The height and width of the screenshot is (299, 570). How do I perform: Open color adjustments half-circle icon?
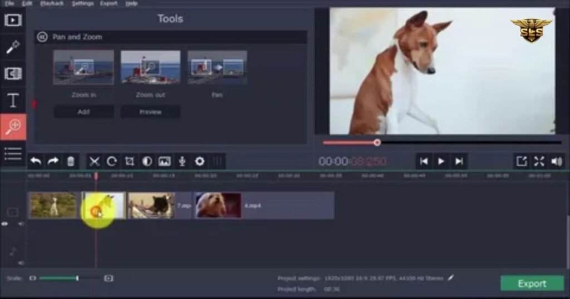coord(147,161)
